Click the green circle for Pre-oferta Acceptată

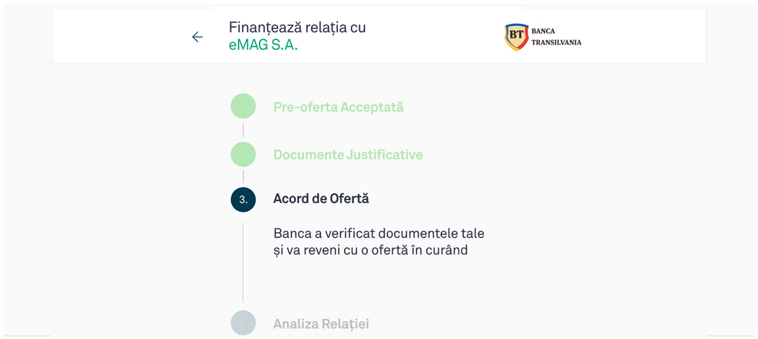point(243,107)
